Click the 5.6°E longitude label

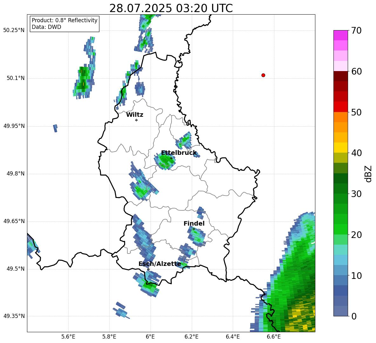coord(68,337)
